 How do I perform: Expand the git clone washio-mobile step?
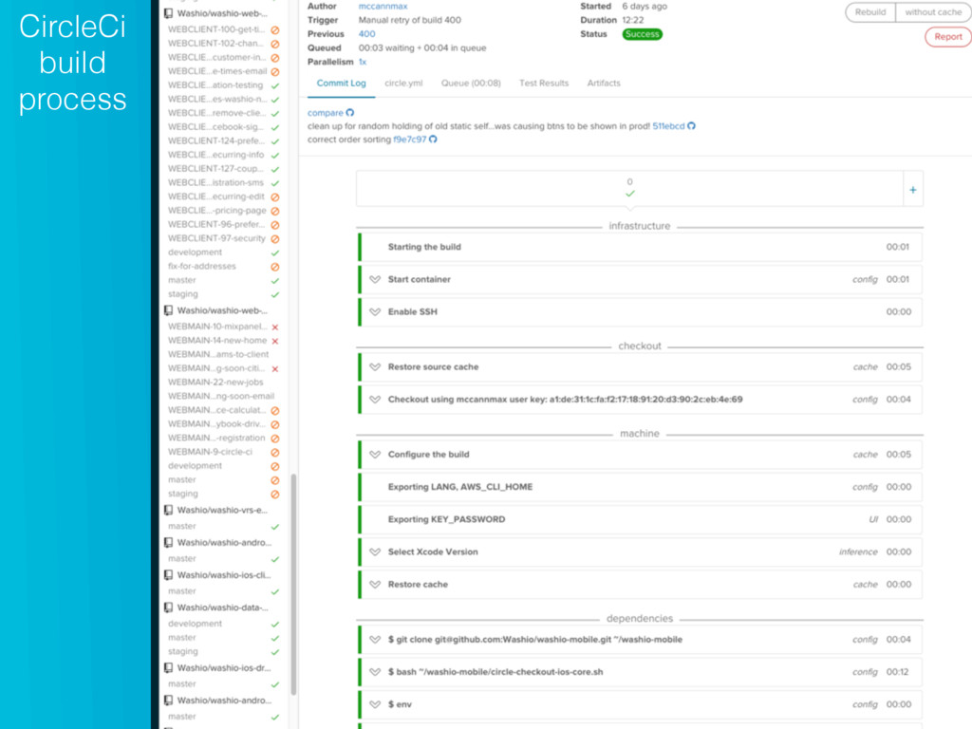point(375,640)
